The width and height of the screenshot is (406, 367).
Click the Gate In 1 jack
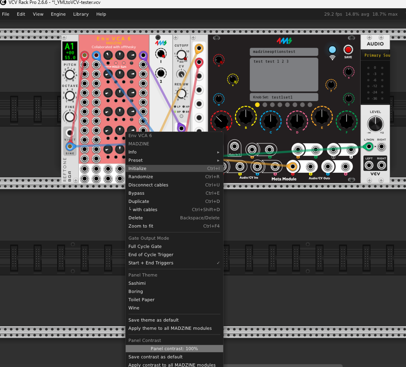click(235, 147)
